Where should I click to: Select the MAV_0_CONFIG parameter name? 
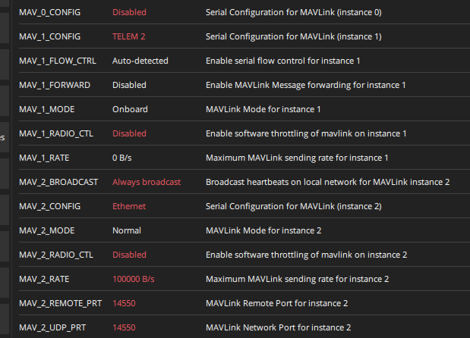pyautogui.click(x=50, y=12)
